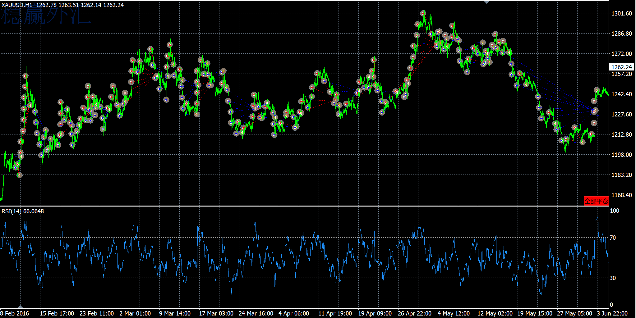This screenshot has height=318, width=636.
Task: Click the 12 May 02:00 time label
Action: (495, 313)
